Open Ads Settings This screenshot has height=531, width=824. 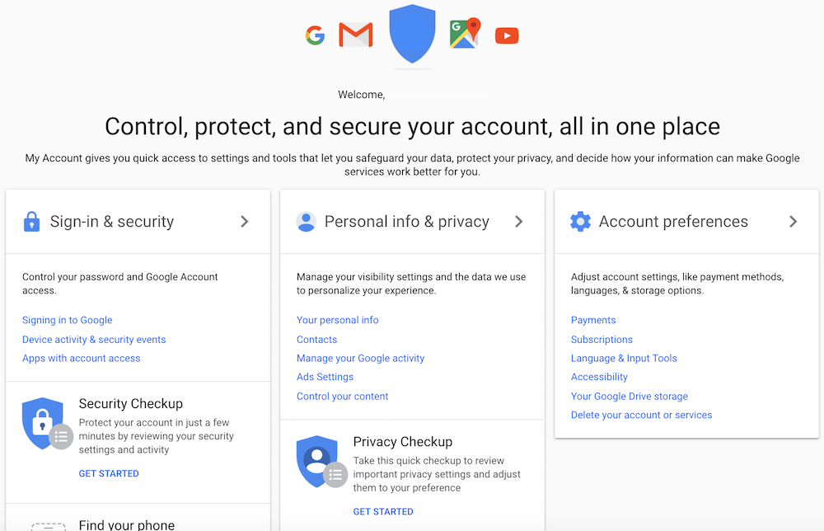325,377
